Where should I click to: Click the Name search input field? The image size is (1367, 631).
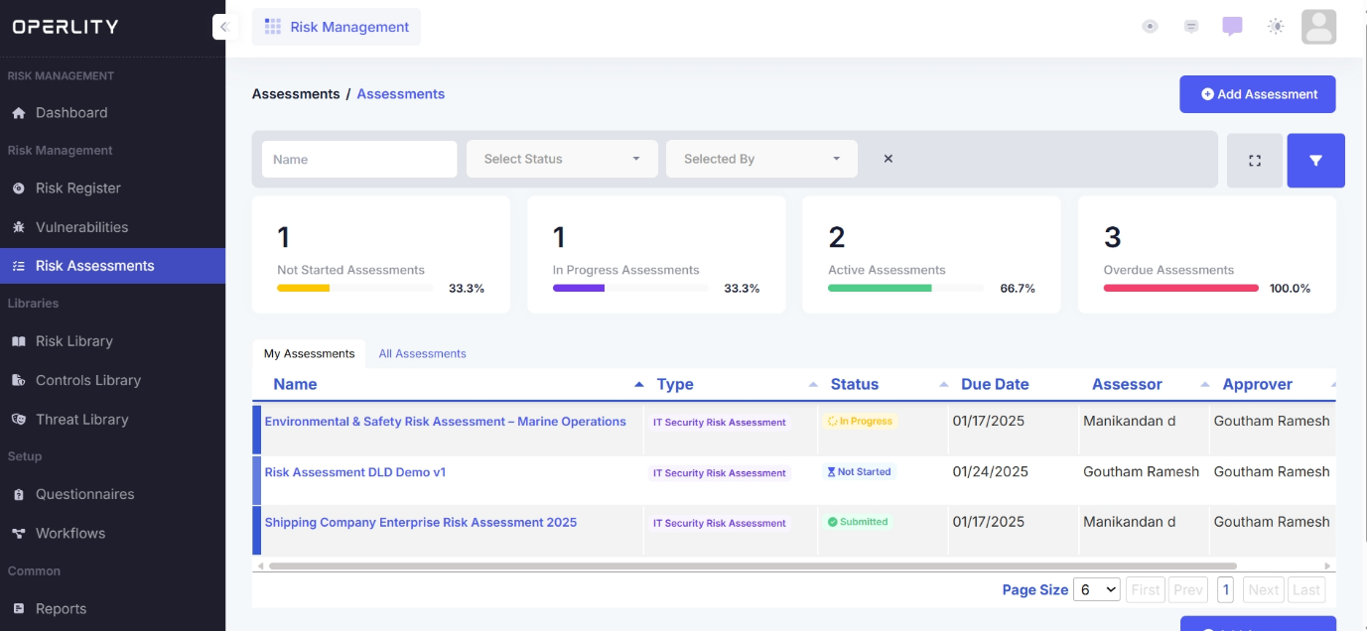[x=359, y=159]
